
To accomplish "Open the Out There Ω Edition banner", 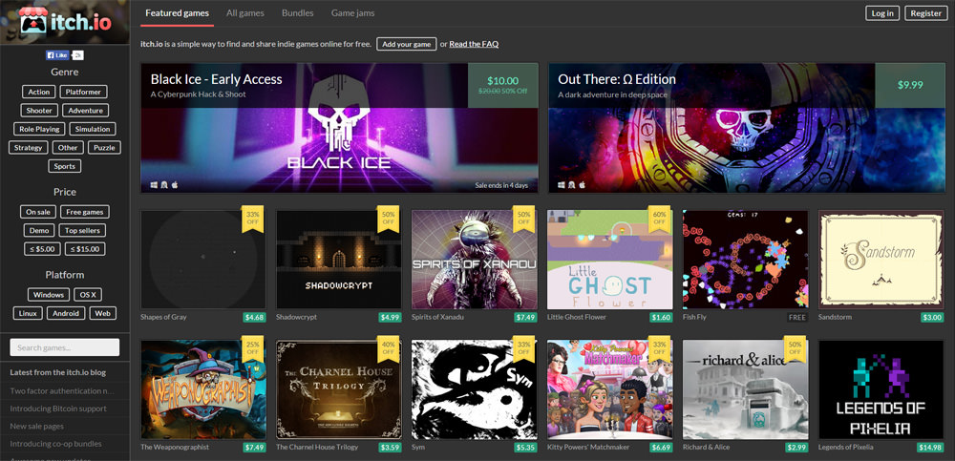I will pos(747,128).
